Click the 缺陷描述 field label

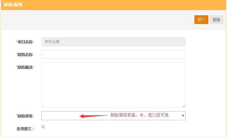[x=25, y=67]
